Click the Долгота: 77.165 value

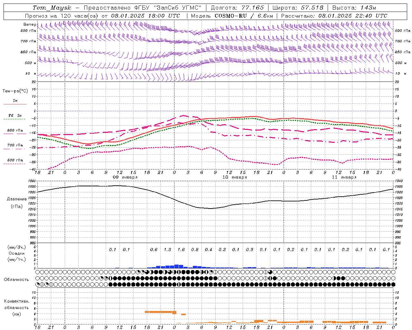237,8
